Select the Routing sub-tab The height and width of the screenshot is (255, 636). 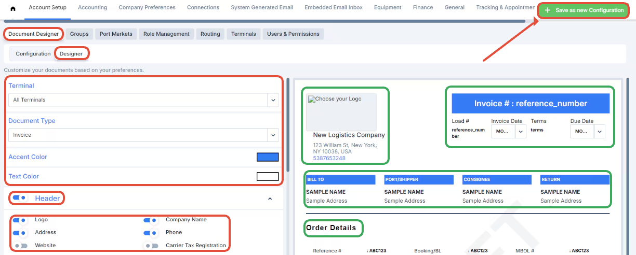(x=210, y=34)
